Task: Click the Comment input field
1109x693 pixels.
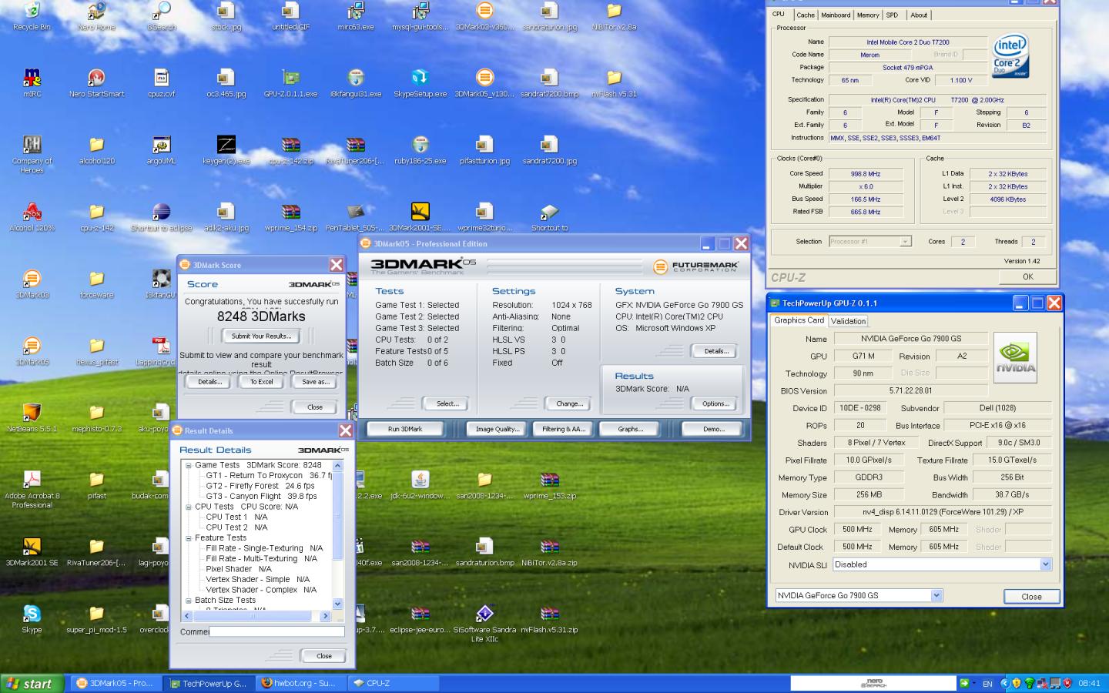Action: tap(276, 631)
